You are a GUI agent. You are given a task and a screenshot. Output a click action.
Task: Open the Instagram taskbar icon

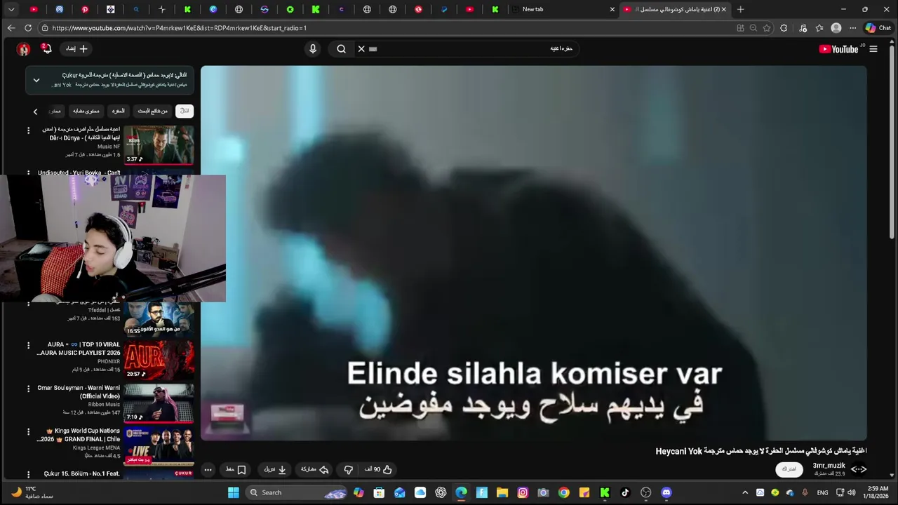coord(523,492)
